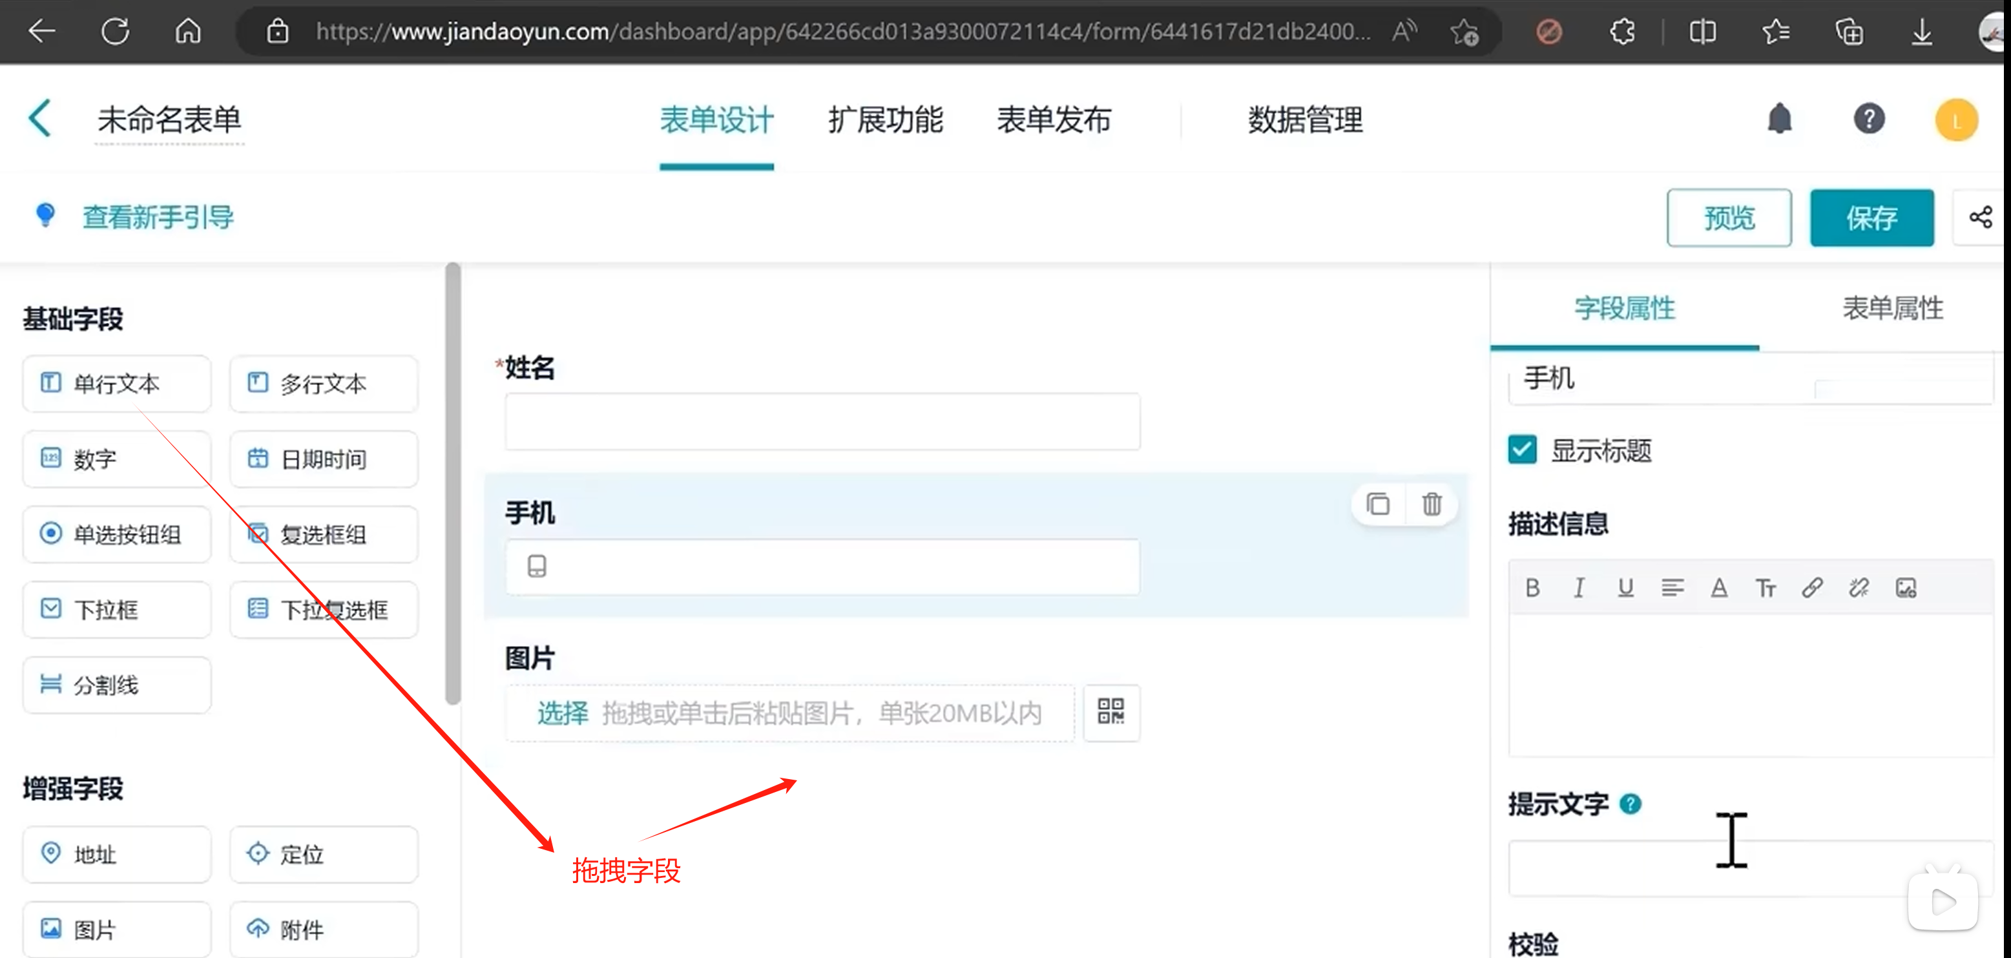Click the 保存 button
Image resolution: width=2011 pixels, height=958 pixels.
click(x=1871, y=218)
